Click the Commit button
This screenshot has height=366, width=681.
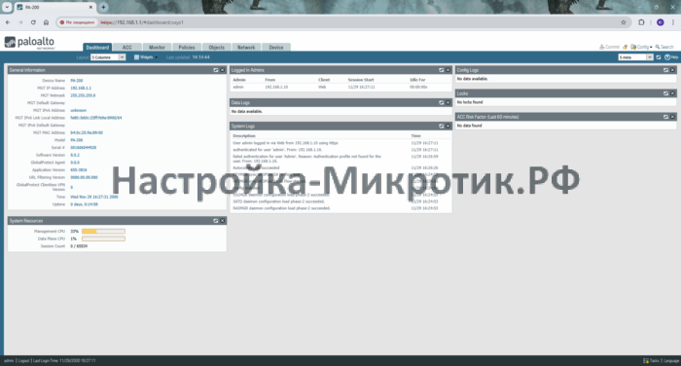pyautogui.click(x=609, y=47)
